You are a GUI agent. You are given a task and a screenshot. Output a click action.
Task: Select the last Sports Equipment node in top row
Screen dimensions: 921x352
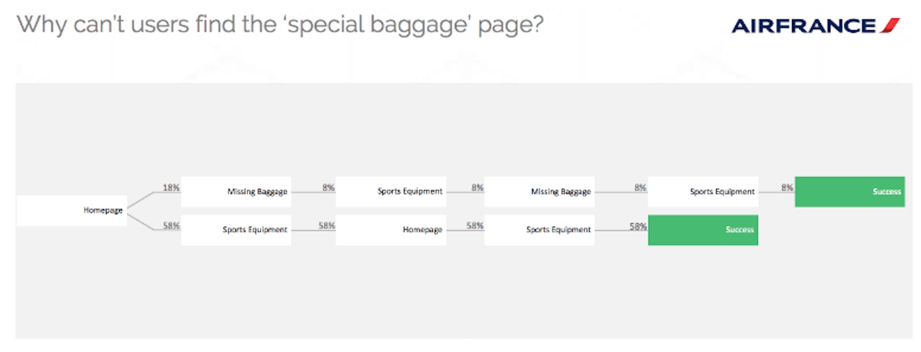(x=703, y=192)
